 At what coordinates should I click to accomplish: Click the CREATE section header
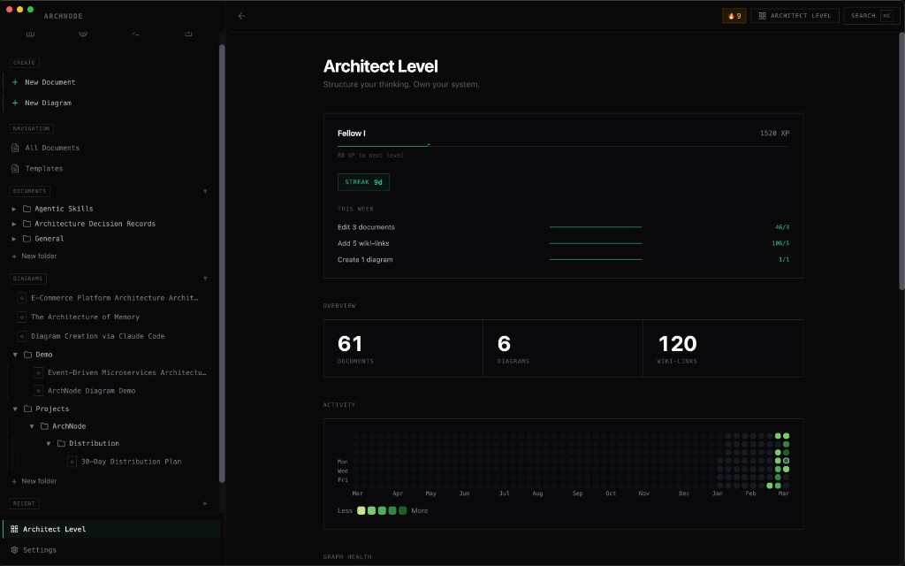(24, 63)
